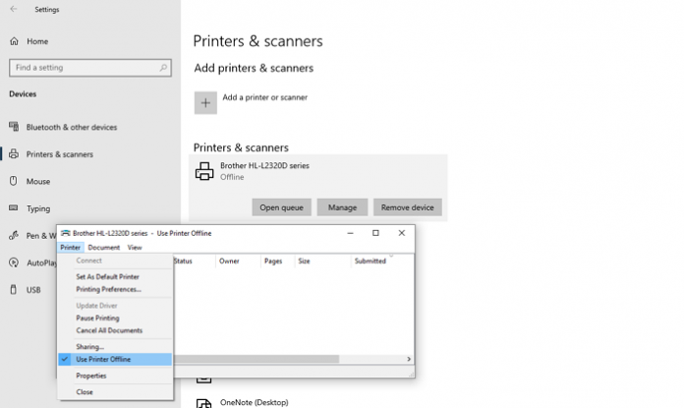Click the Find a setting search box
The image size is (684, 408).
click(90, 68)
